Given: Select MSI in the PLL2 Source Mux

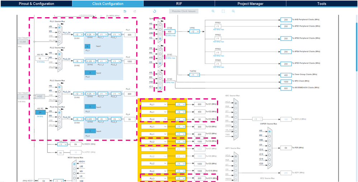Looking at the screenshot, I should (x=59, y=59).
